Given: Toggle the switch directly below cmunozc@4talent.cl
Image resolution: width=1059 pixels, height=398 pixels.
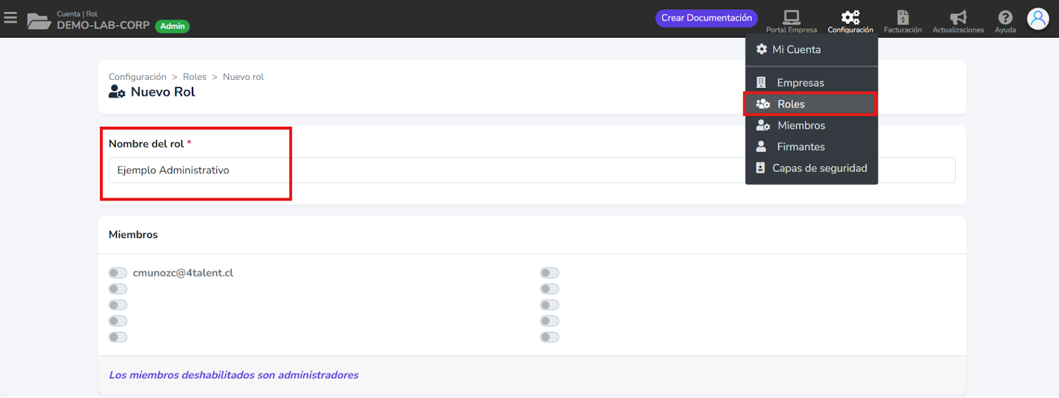Looking at the screenshot, I should coord(118,289).
